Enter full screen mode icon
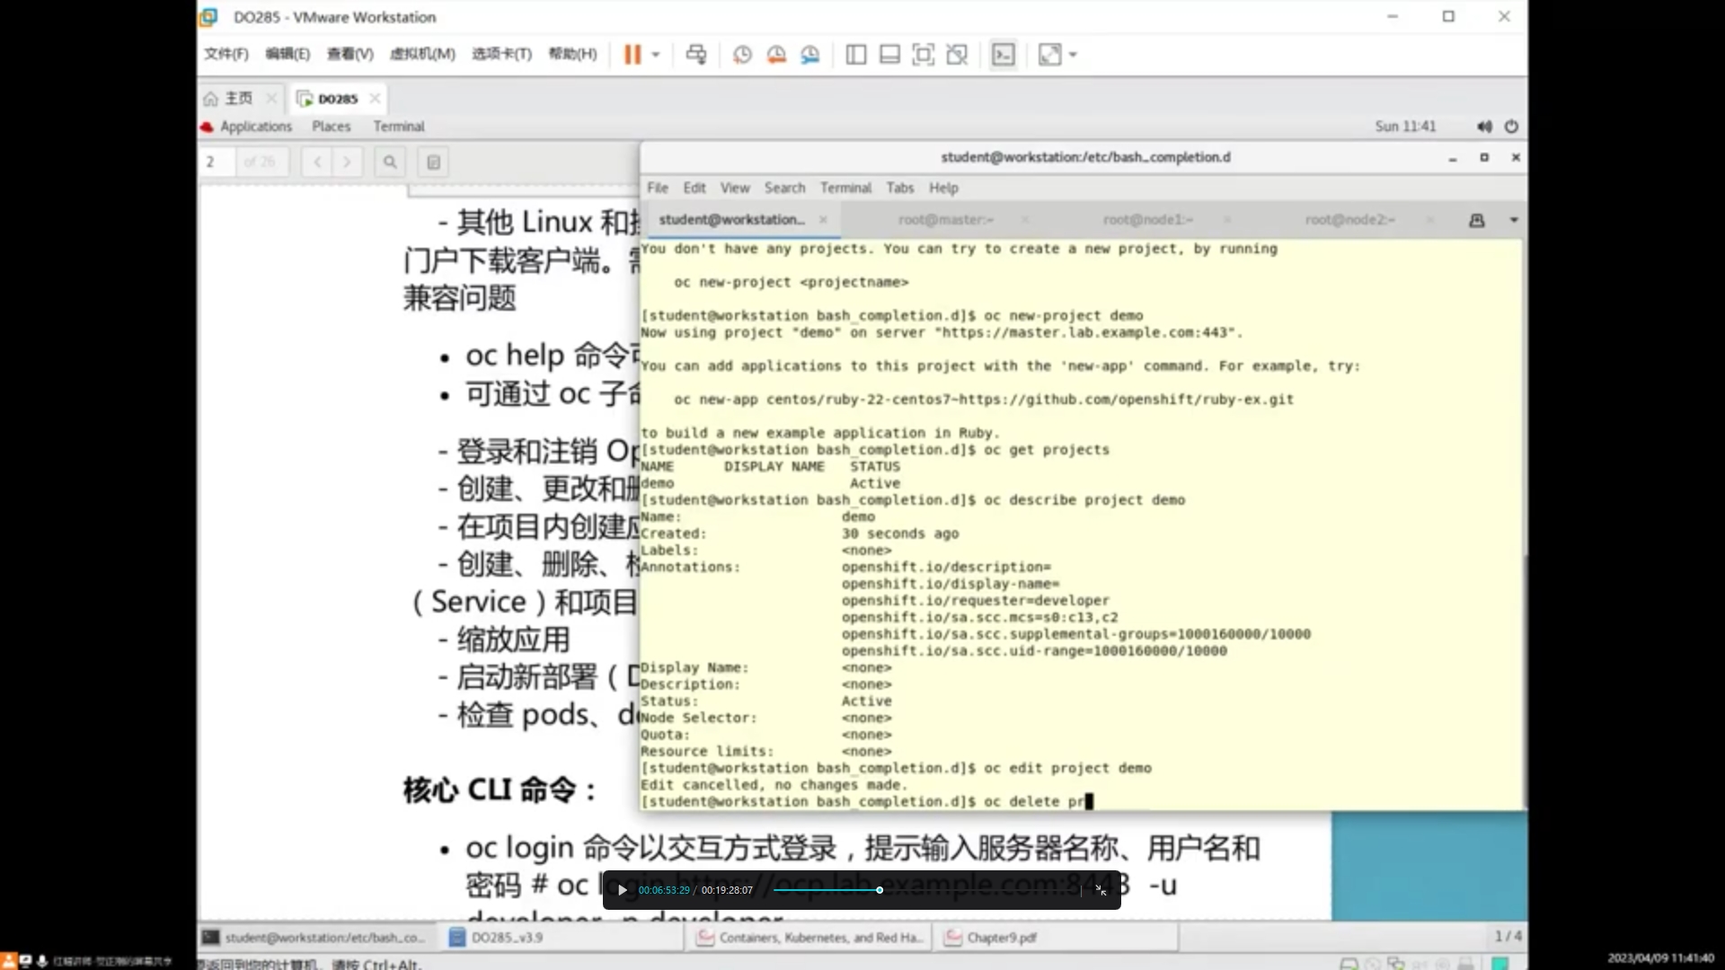1725x970 pixels. coord(923,55)
